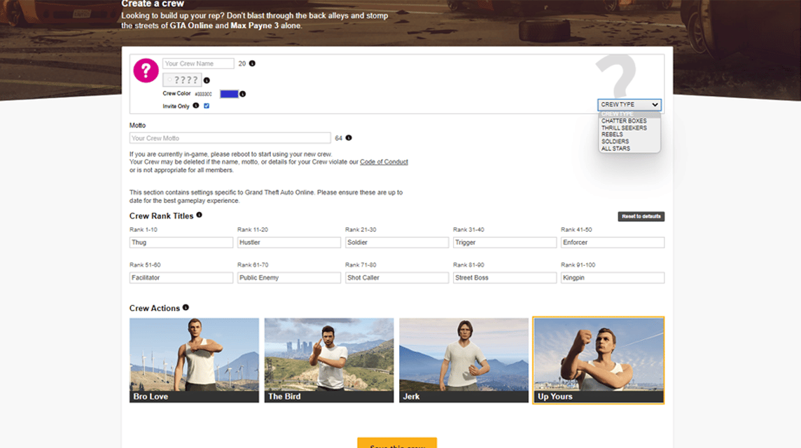
Task: Click the info icon next to crew tag
Action: tap(207, 80)
